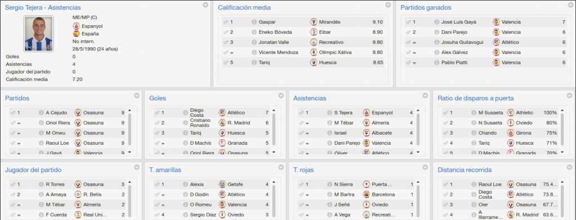Viewport: 576px width, 220px height.
Task: Toggle the checkmark beside José Luis Gayá
Action: [x=408, y=22]
